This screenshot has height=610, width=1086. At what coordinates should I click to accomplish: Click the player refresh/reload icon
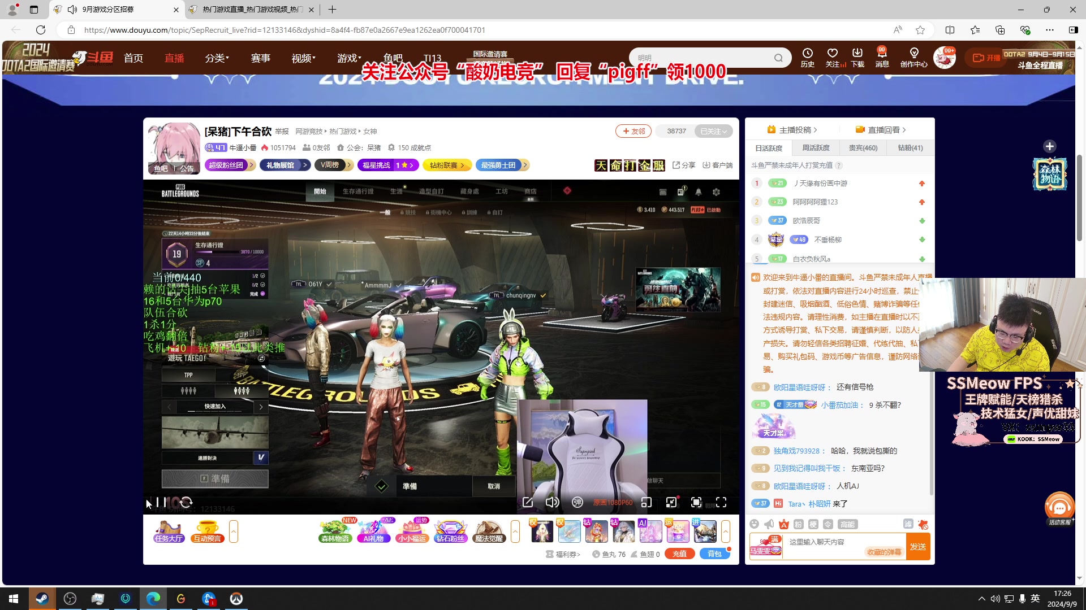(187, 502)
